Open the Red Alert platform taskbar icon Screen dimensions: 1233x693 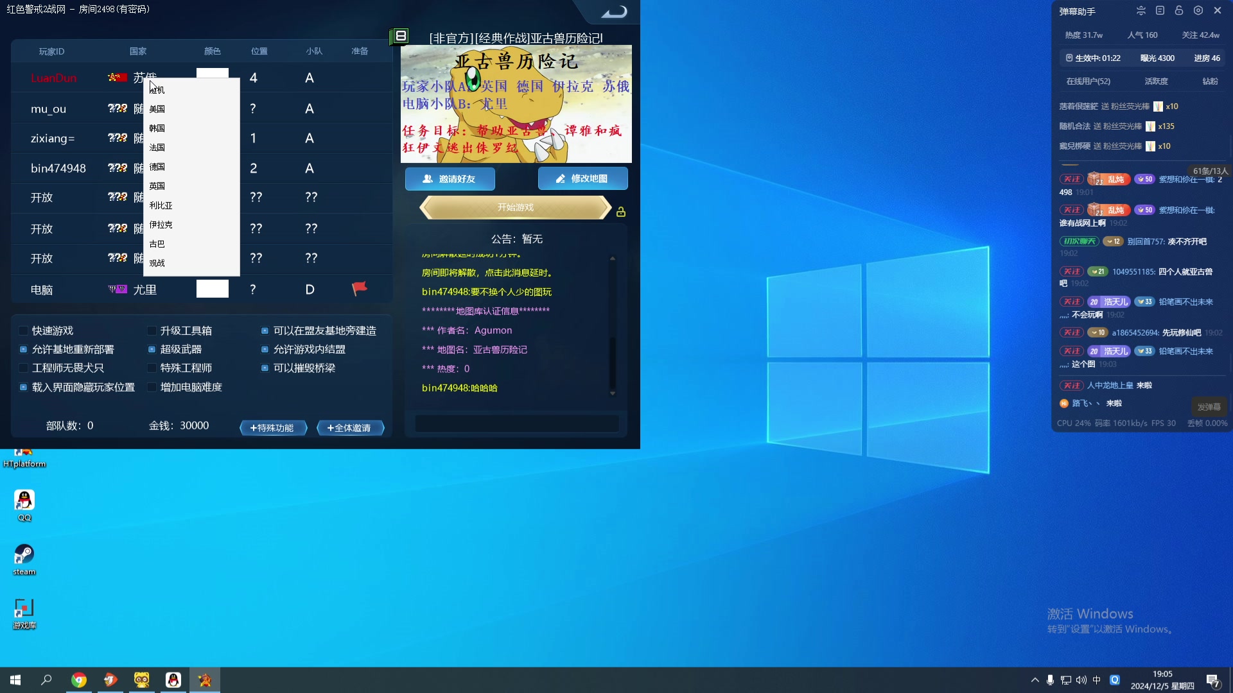click(x=205, y=680)
